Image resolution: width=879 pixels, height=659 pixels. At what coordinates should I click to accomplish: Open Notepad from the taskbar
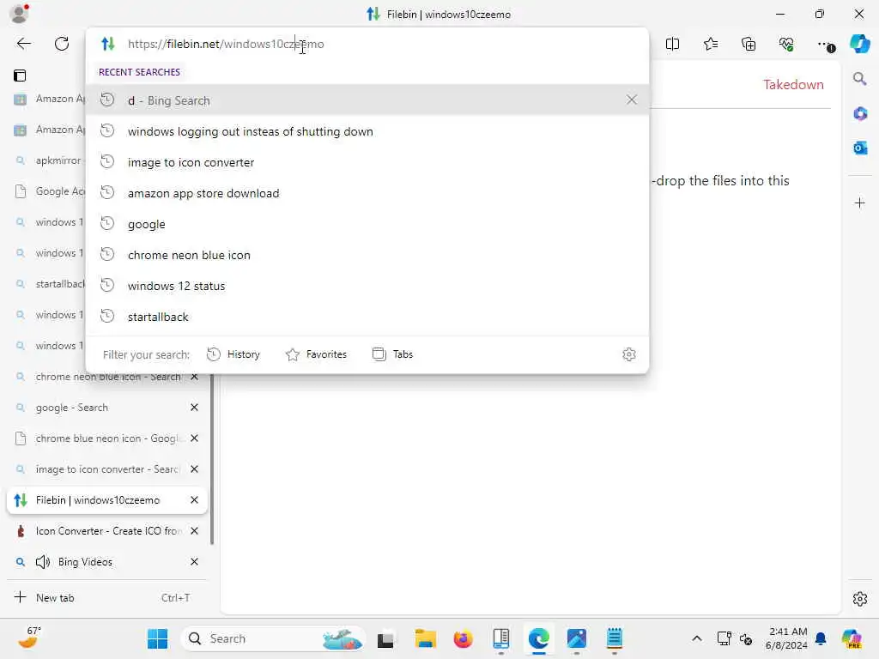point(615,638)
